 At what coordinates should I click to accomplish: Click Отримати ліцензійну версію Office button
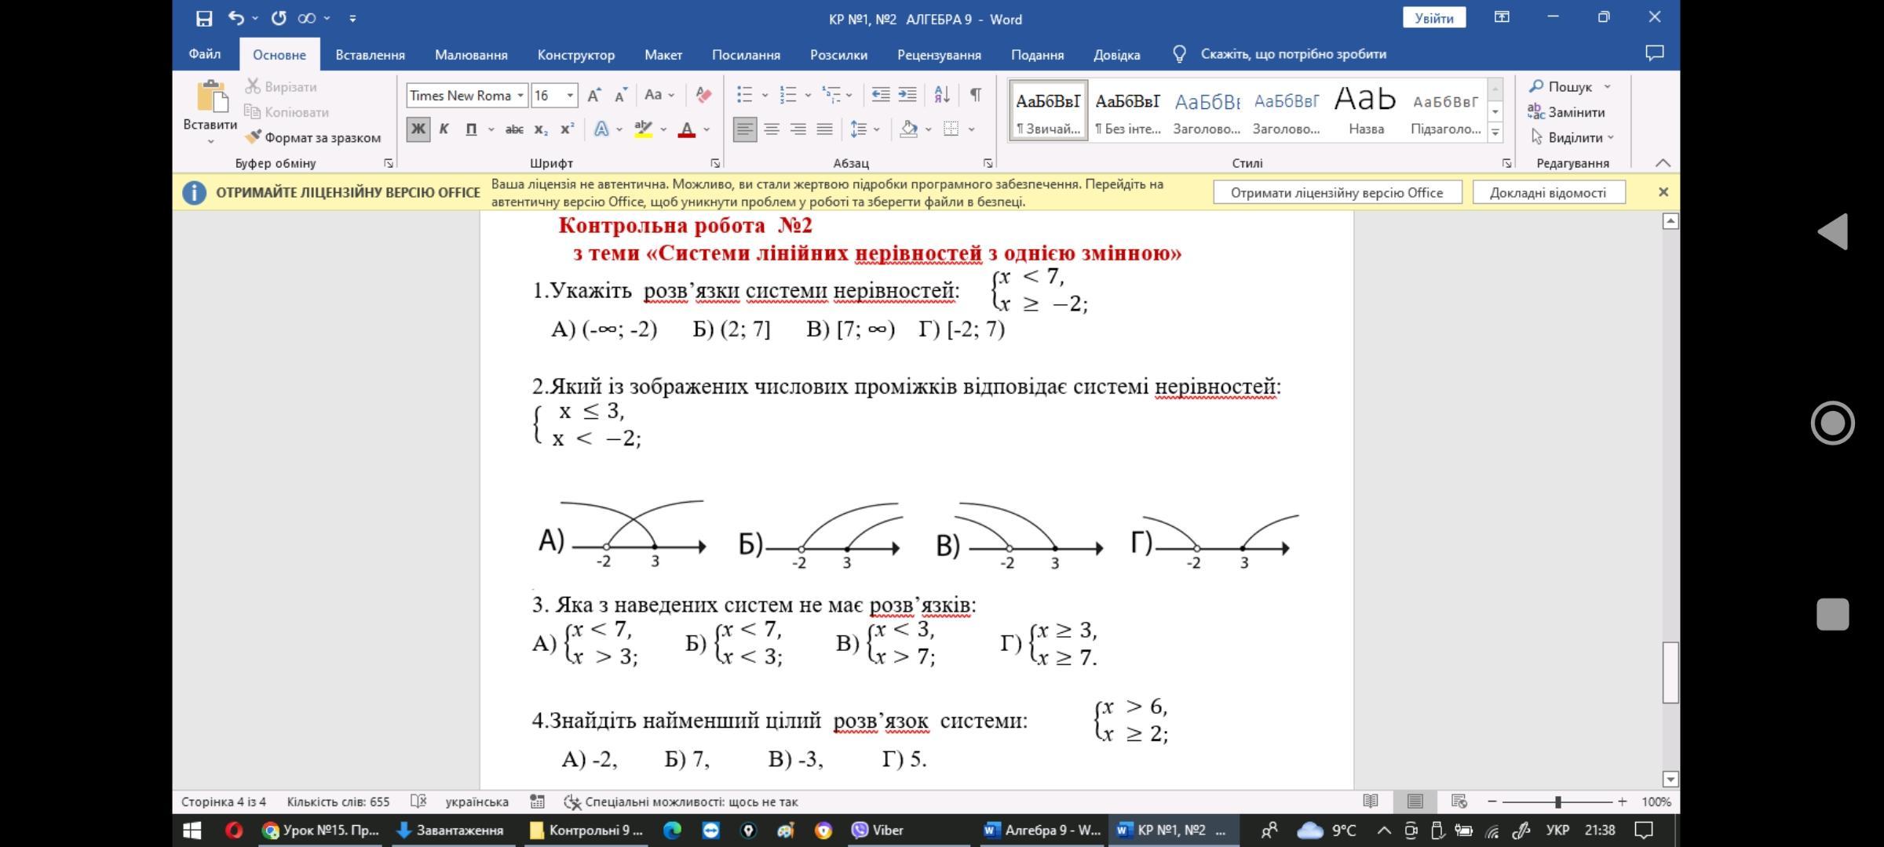point(1336,193)
